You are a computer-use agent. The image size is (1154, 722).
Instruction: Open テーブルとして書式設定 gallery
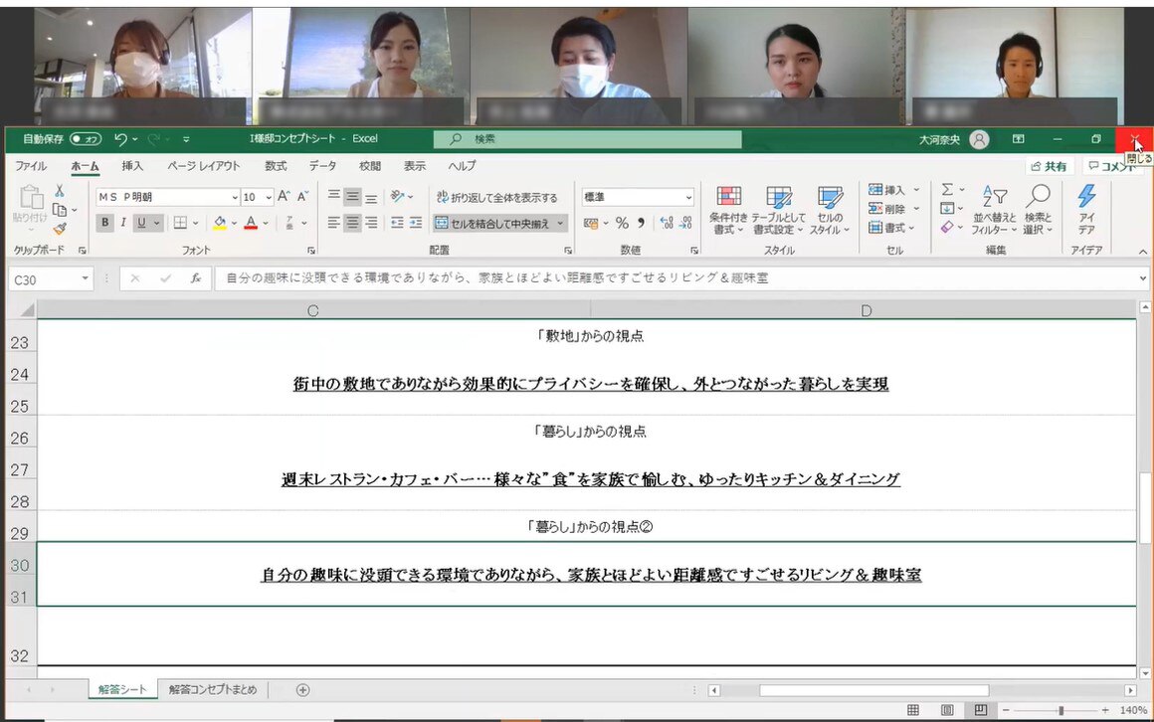point(778,210)
